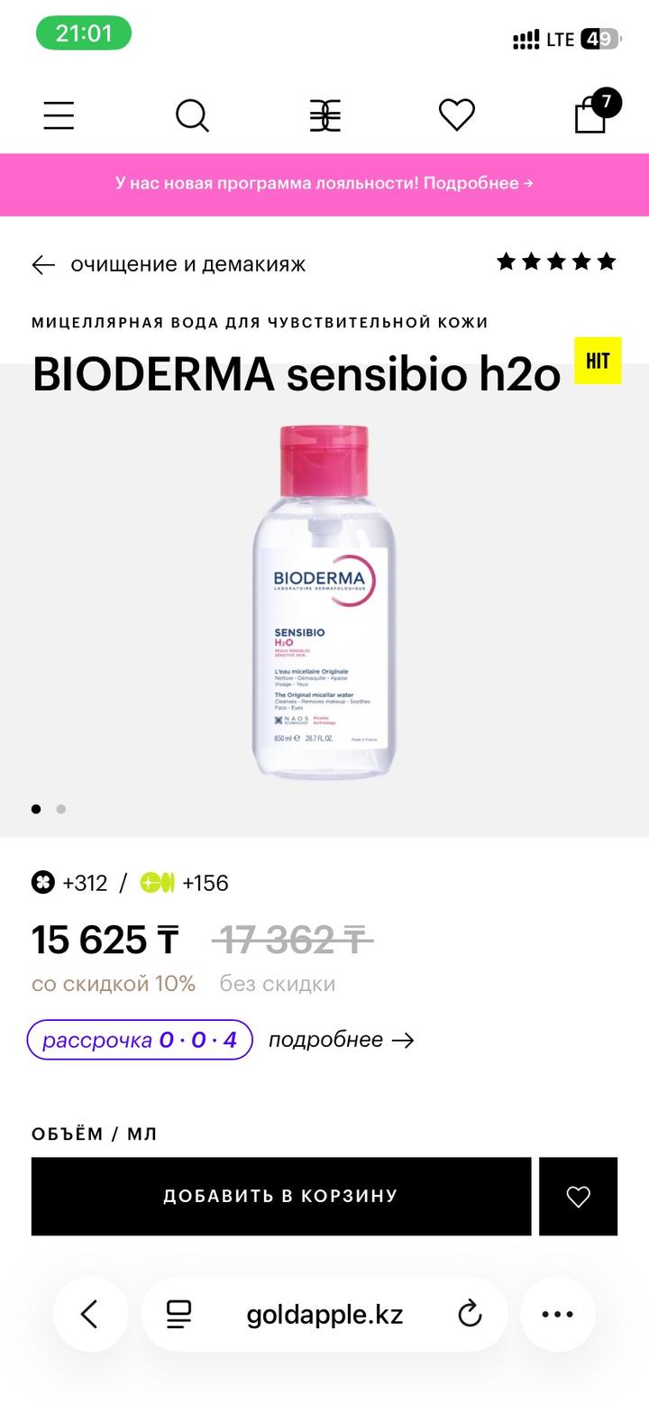Expand browser options with the three-dots button
The image size is (649, 1405).
(x=558, y=1314)
